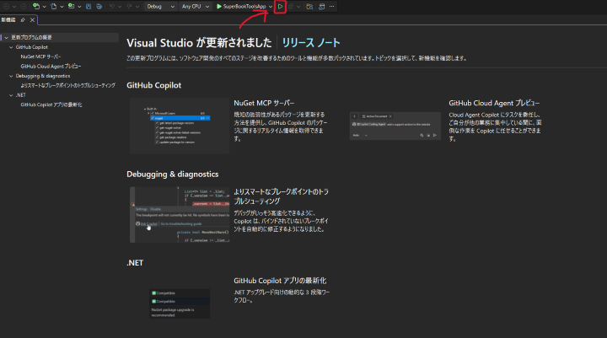Click Start Without Debugging outlined play icon

pos(280,6)
